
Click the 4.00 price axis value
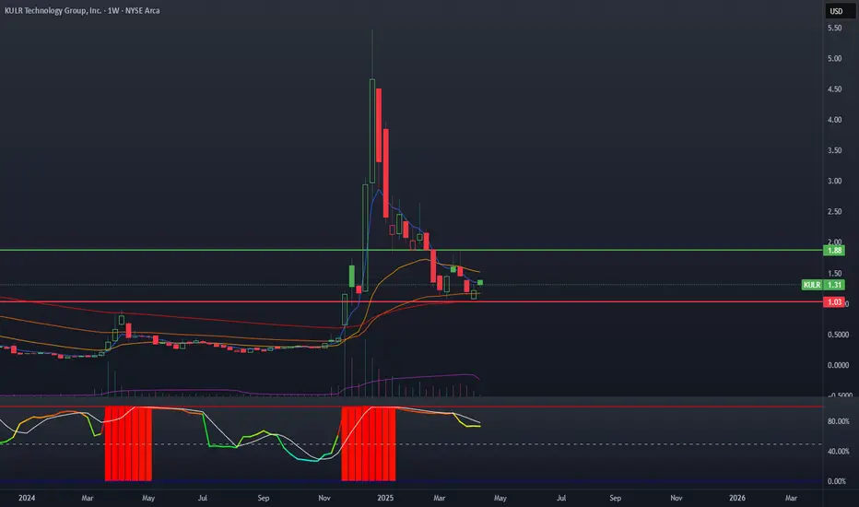[x=834, y=120]
